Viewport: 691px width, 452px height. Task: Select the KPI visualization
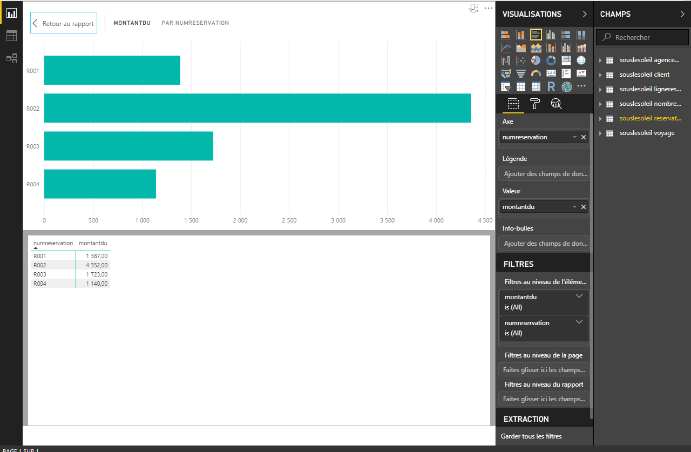[581, 73]
